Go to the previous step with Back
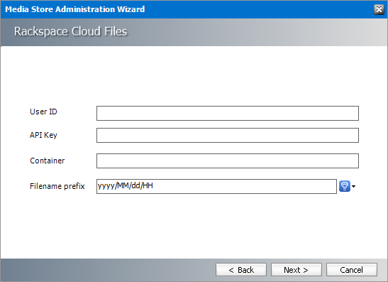 [241, 270]
